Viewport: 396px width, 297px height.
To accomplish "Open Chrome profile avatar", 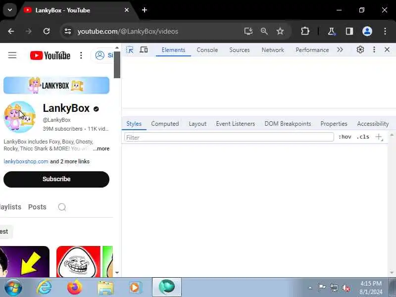I will pos(367,31).
